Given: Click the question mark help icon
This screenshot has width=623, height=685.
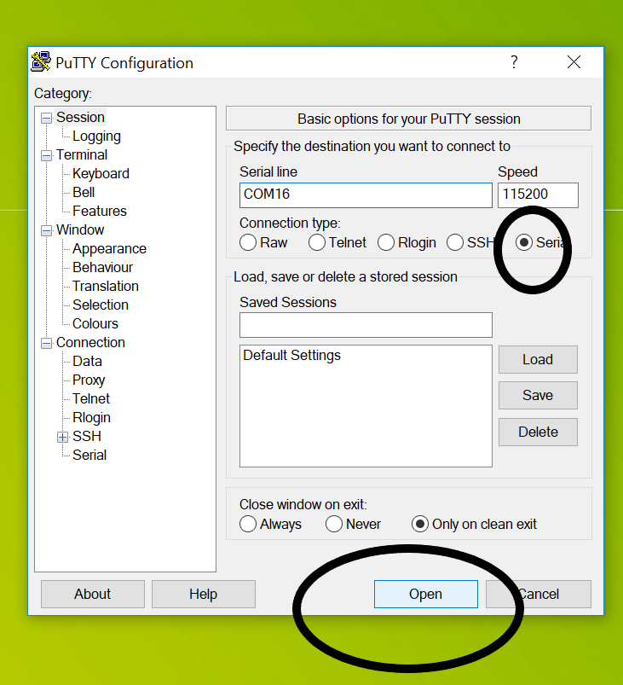Looking at the screenshot, I should click(514, 62).
